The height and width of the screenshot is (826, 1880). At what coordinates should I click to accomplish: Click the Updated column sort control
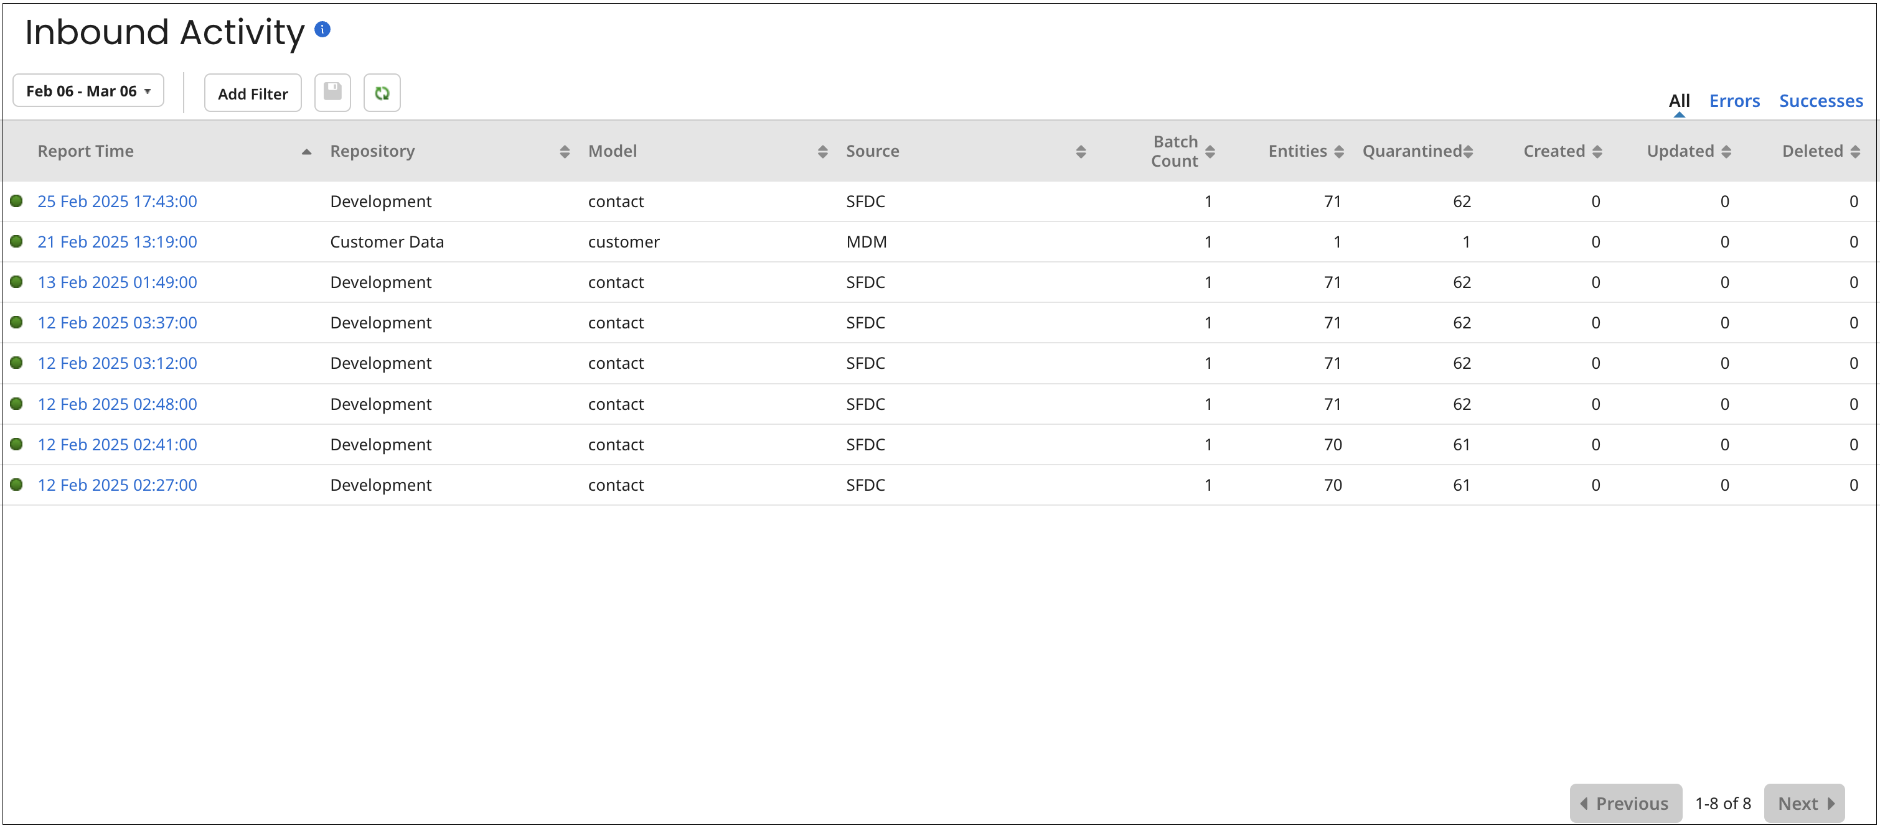pos(1726,151)
